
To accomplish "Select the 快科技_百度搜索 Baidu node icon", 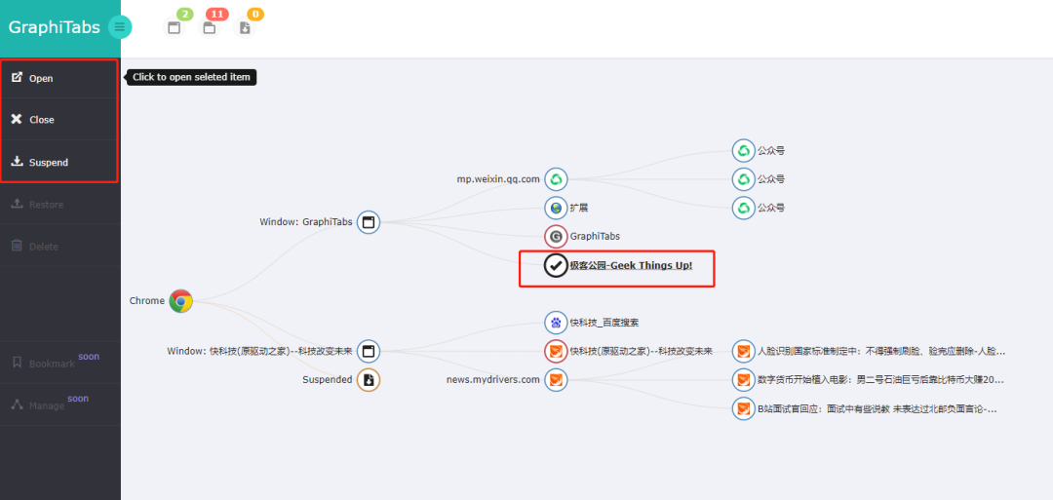I will 556,323.
